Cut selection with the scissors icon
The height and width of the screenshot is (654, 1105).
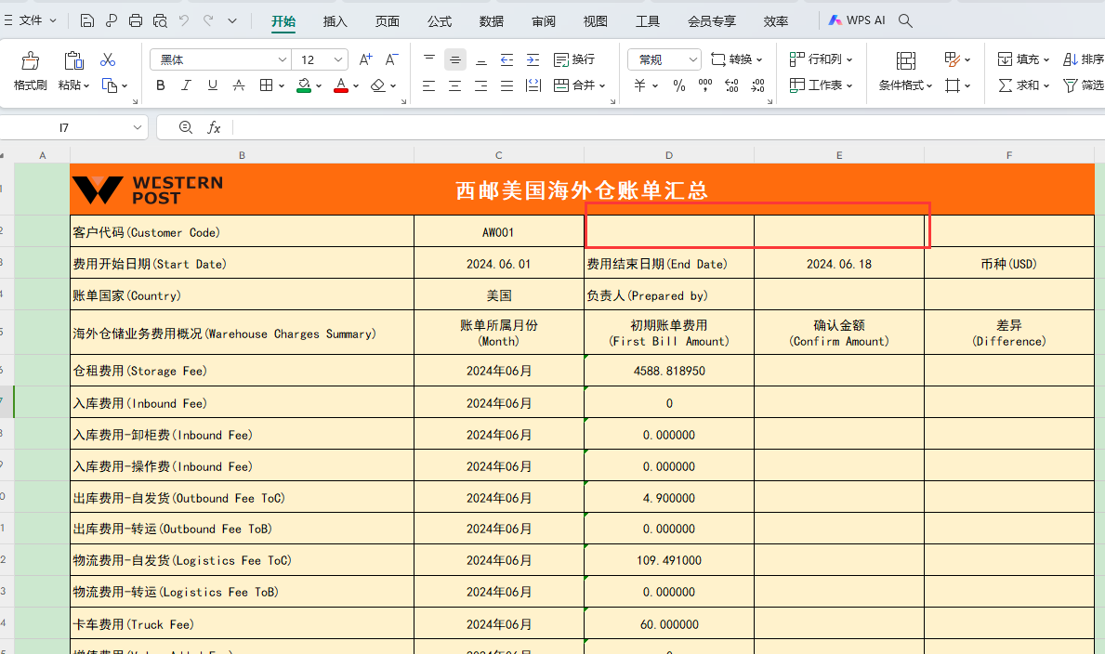108,59
